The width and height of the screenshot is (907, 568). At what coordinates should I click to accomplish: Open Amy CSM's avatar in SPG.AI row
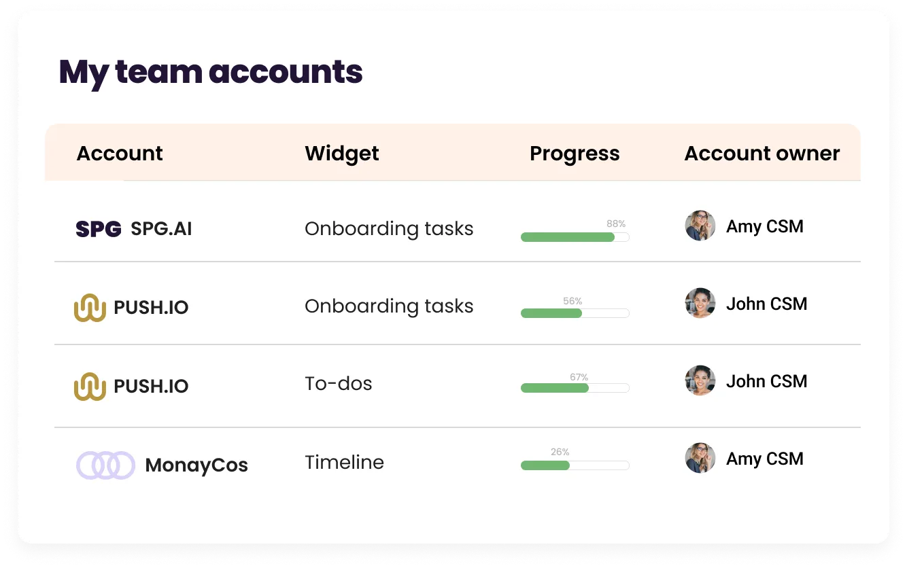700,226
